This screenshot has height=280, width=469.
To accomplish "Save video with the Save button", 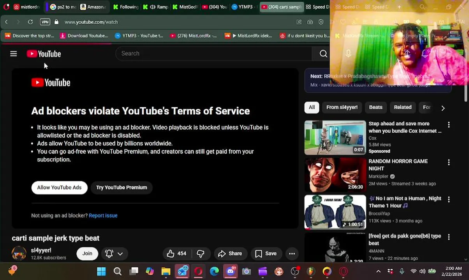I will 266,254.
